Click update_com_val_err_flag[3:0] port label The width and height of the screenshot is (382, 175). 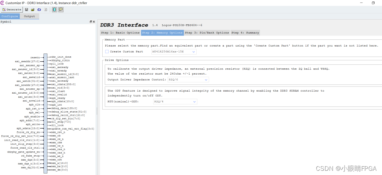[x=73, y=129]
